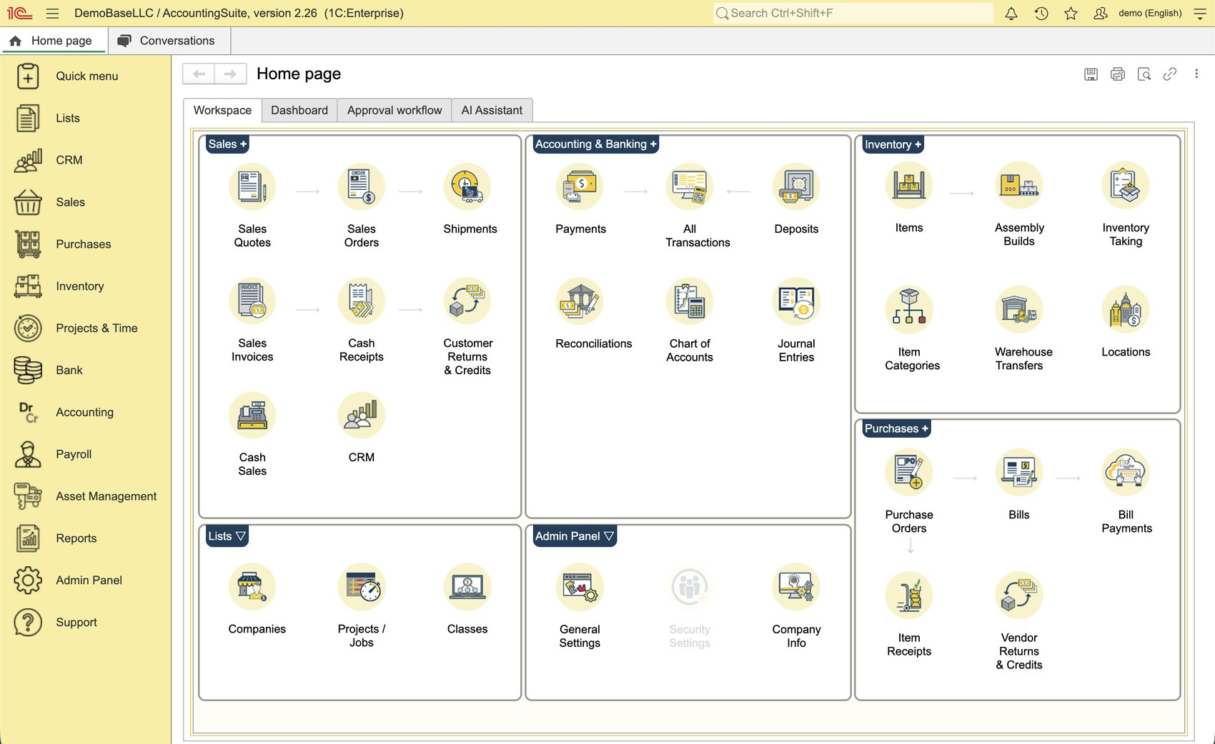Image resolution: width=1215 pixels, height=744 pixels.
Task: Expand the Inventory + panel header
Action: pos(893,145)
